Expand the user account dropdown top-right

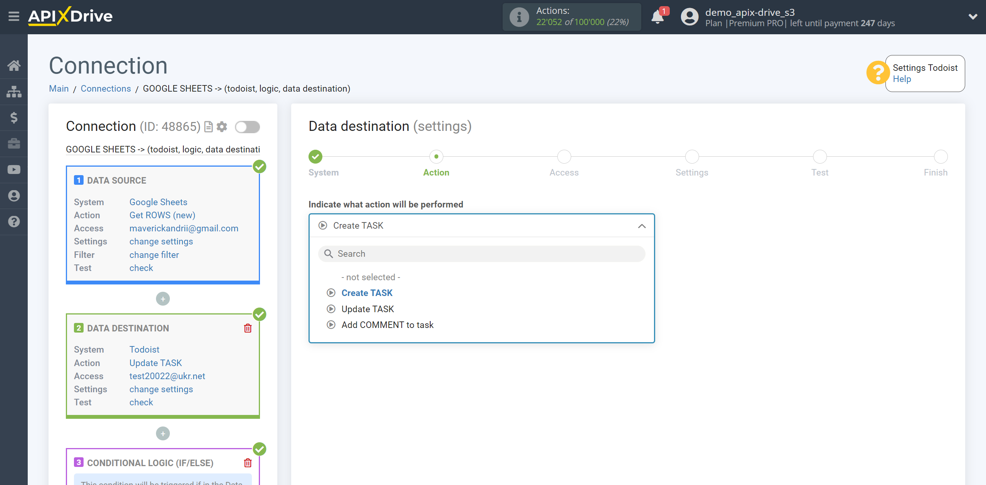[x=971, y=16]
